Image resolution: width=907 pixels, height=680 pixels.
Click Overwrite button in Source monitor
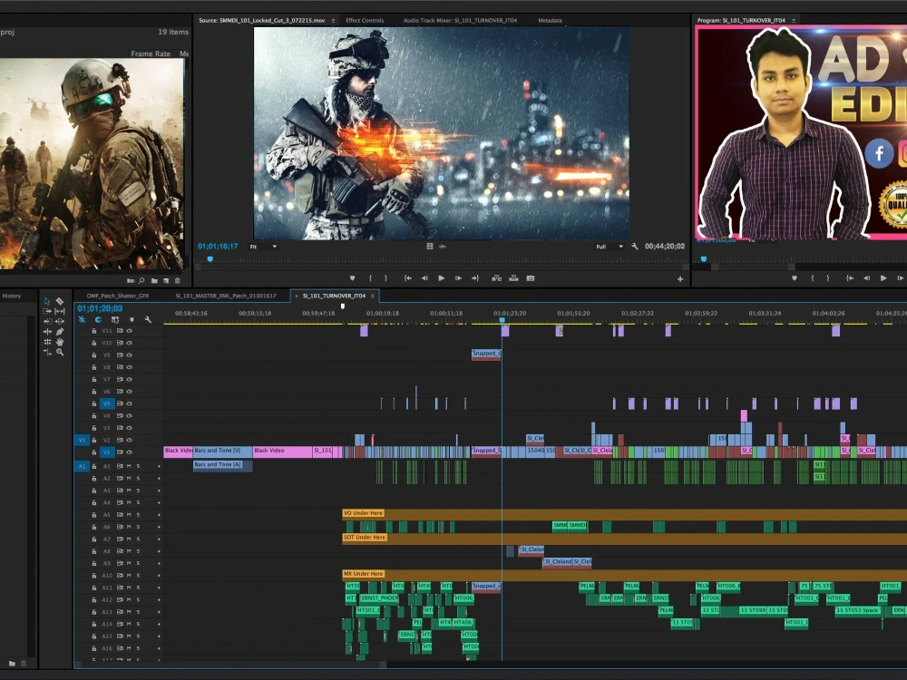point(513,278)
